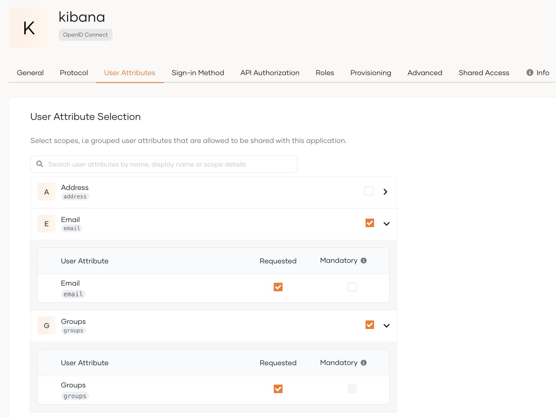Click the Address scope A badge
The width and height of the screenshot is (556, 417).
[x=46, y=192]
